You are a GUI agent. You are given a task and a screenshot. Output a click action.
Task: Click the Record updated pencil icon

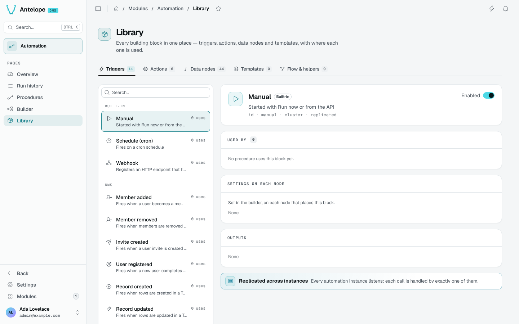109,309
